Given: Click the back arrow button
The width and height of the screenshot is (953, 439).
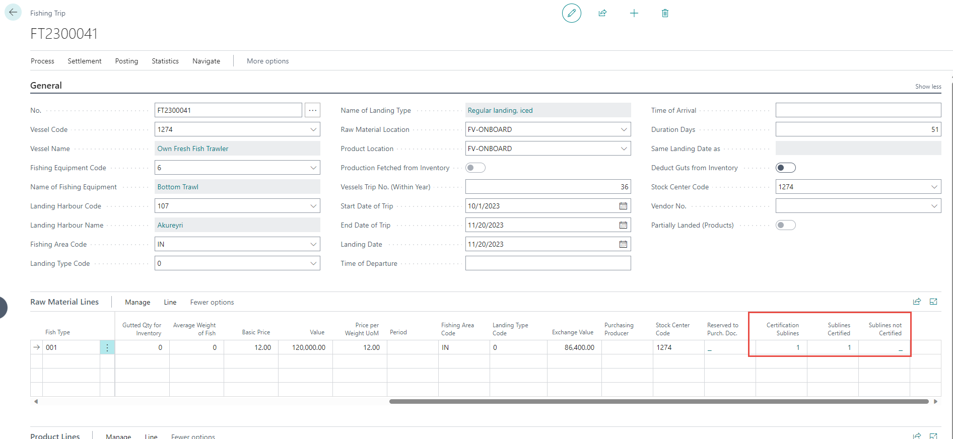Looking at the screenshot, I should (x=13, y=13).
